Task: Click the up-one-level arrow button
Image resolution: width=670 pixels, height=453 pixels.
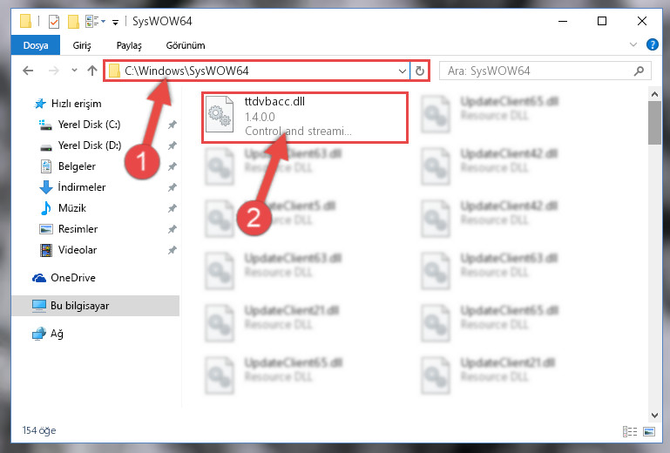Action: tap(91, 71)
